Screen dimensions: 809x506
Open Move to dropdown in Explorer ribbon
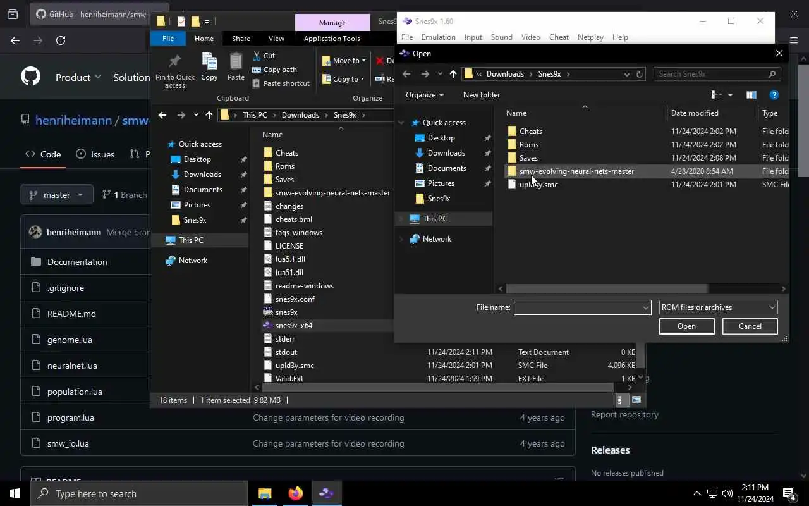pyautogui.click(x=344, y=61)
